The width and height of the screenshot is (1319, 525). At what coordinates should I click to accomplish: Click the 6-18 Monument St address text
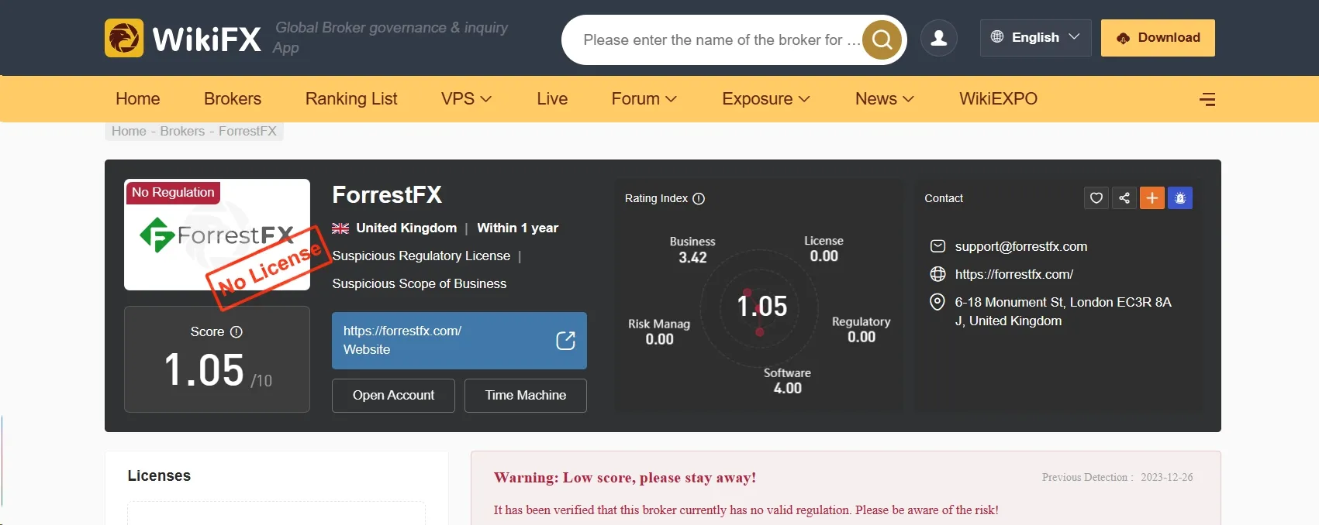pyautogui.click(x=1063, y=311)
